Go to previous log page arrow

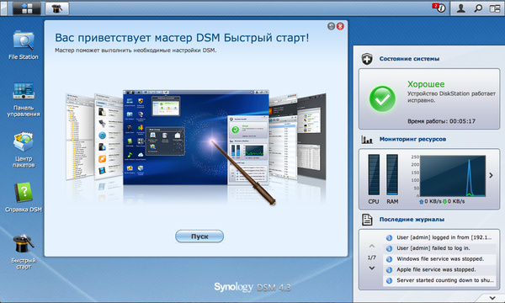point(372,246)
